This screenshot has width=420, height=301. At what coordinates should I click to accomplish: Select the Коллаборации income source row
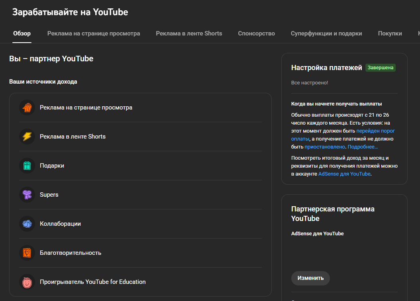140,224
